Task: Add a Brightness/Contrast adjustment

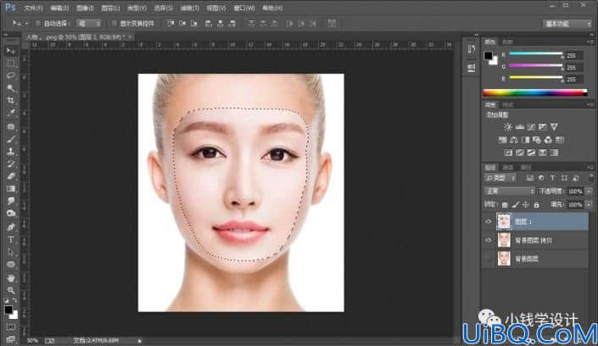Action: point(507,127)
